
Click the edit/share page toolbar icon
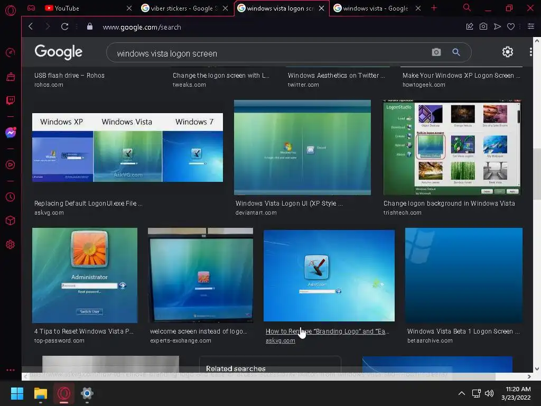[470, 26]
